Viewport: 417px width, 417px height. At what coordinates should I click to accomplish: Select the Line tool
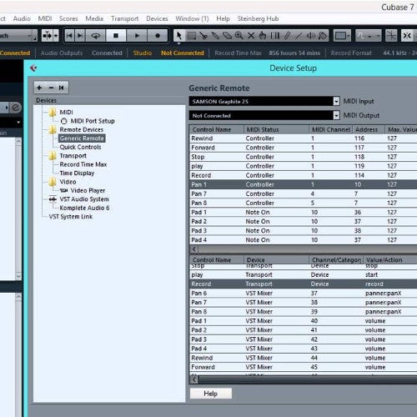click(x=299, y=36)
